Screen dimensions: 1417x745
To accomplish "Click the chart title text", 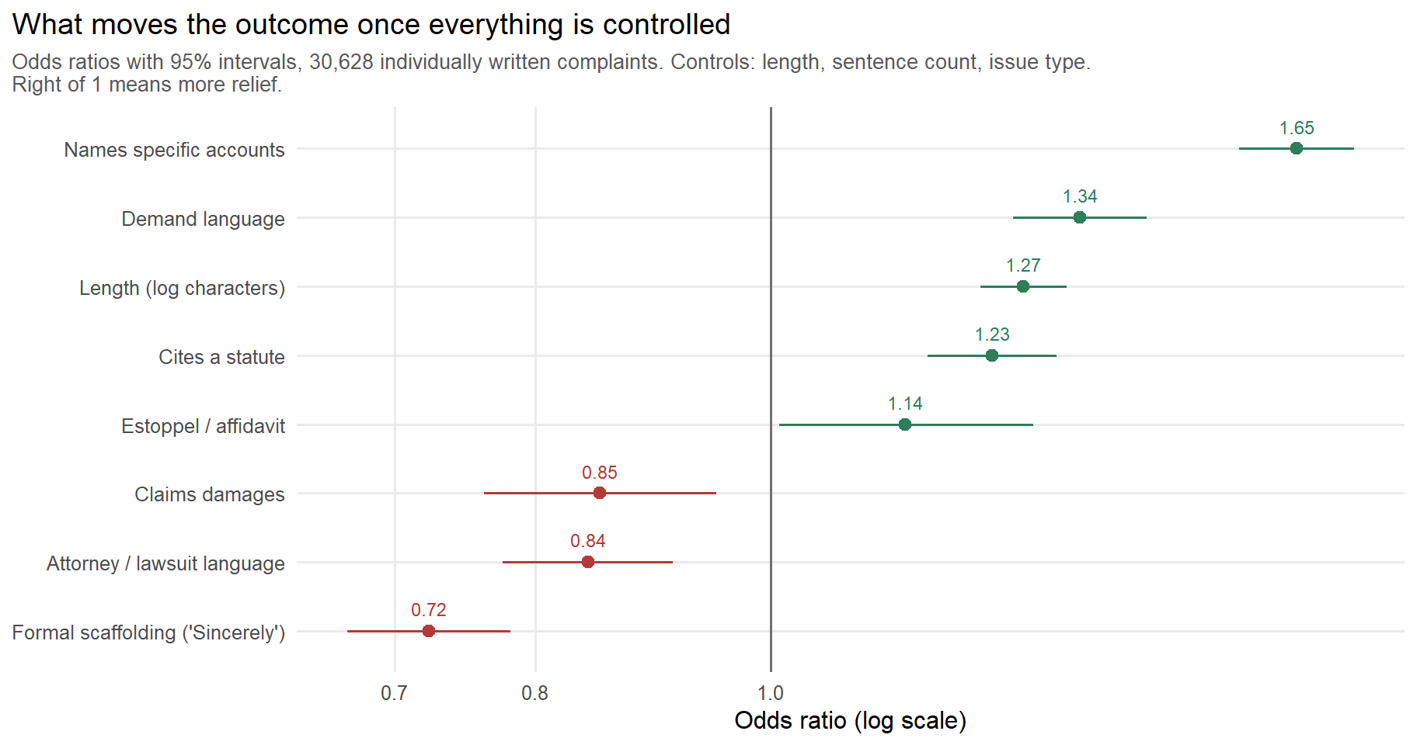I will [x=371, y=24].
